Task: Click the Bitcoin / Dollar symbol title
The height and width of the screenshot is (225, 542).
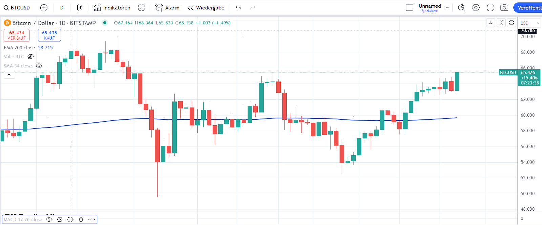Action: pos(54,23)
